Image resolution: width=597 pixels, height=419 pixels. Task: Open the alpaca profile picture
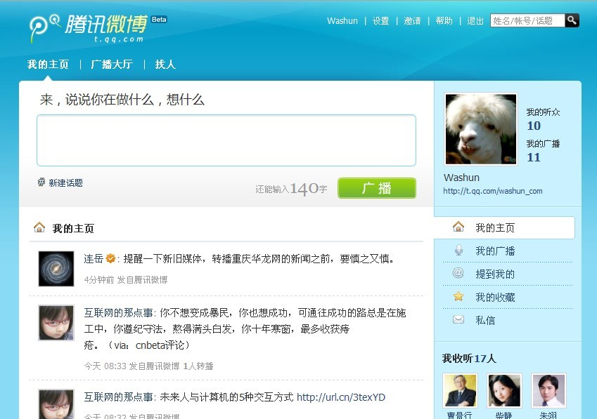coord(481,129)
